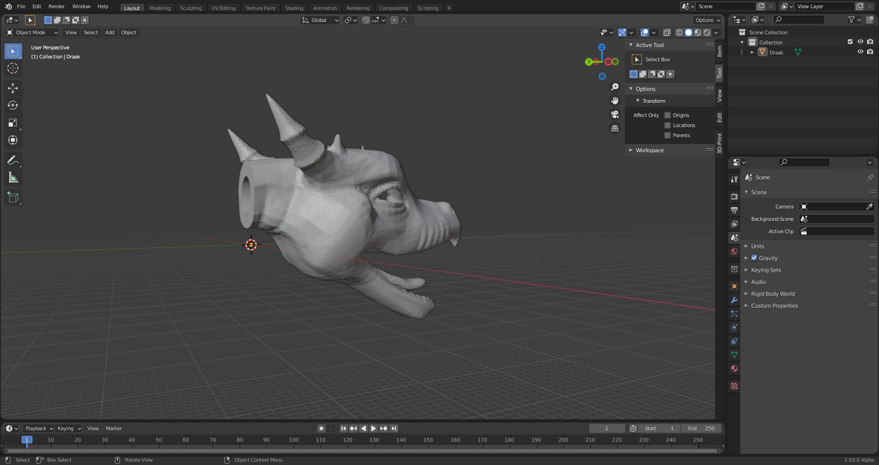Open the Render menu

56,6
